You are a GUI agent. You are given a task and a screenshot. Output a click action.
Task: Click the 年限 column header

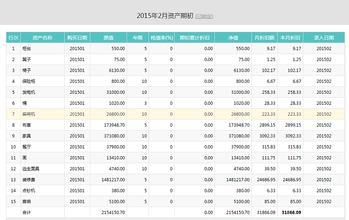(138, 38)
